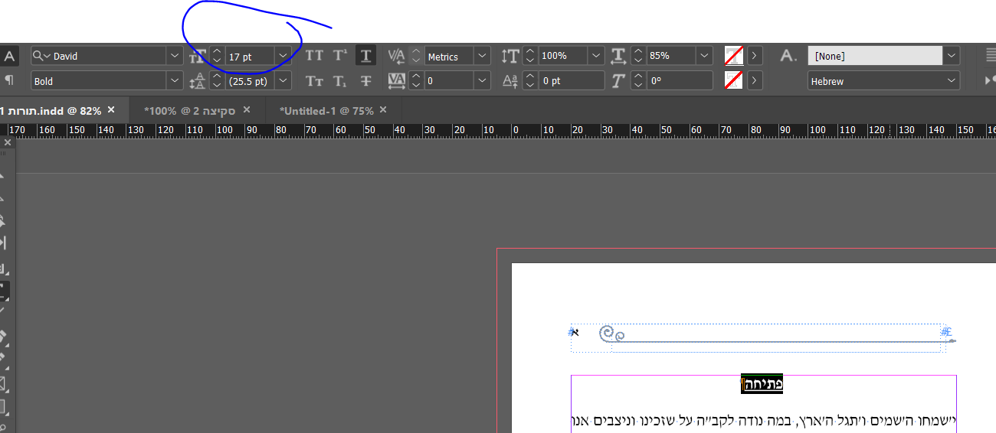Click the baseline shift icon
The width and height of the screenshot is (996, 433).
[509, 80]
